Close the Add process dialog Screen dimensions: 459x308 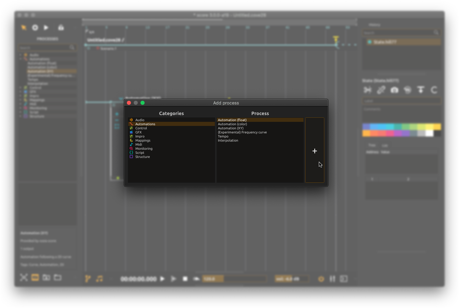pos(129,103)
